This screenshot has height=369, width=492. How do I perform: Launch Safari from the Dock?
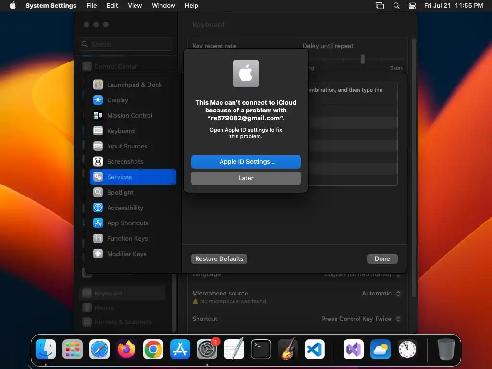(99, 349)
